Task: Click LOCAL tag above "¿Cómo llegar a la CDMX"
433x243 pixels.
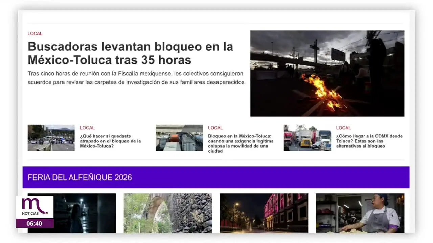Action: [343, 128]
